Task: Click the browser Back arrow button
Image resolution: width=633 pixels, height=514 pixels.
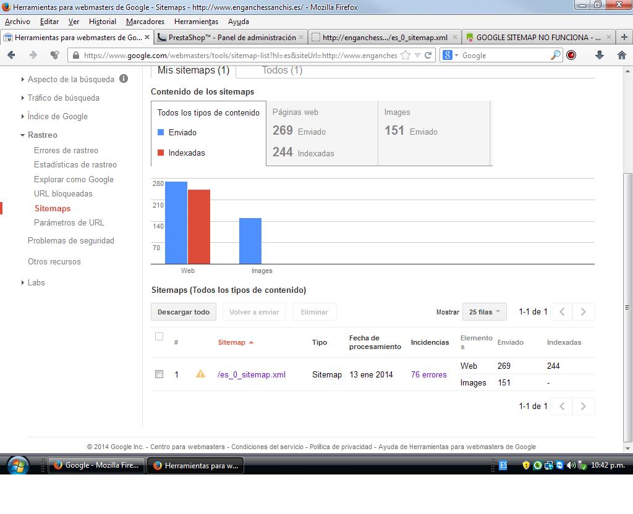Action: [x=11, y=55]
